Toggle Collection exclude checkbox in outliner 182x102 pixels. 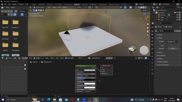[175, 12]
